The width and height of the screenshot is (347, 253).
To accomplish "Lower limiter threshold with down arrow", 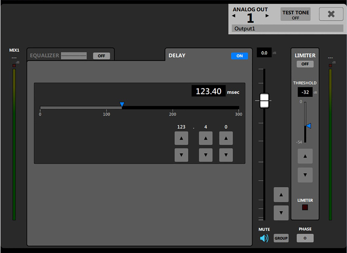I will 305,175.
